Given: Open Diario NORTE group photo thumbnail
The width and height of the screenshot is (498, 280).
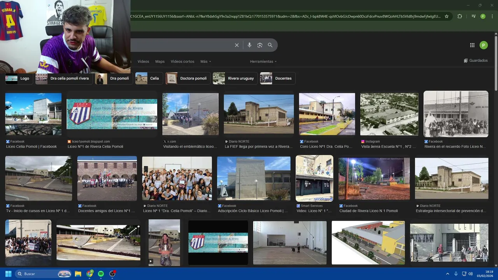Looking at the screenshot, I should tap(177, 178).
